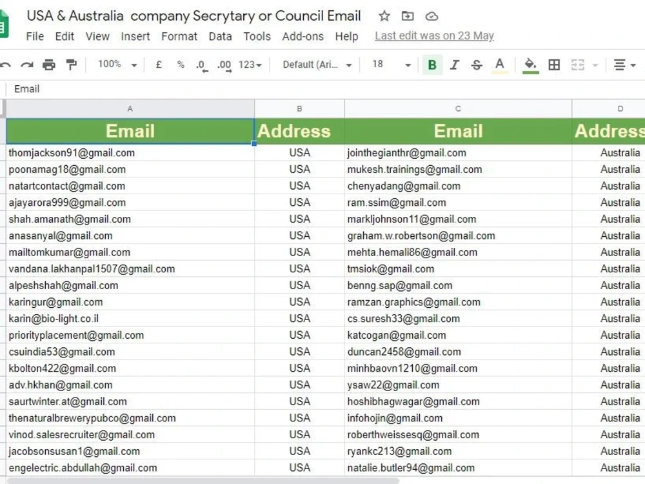The image size is (645, 484).
Task: Click the Move to folder button
Action: pyautogui.click(x=407, y=15)
